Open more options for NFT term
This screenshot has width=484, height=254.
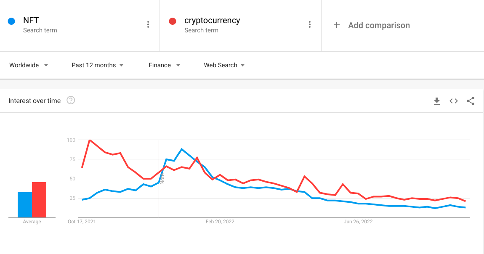click(148, 24)
